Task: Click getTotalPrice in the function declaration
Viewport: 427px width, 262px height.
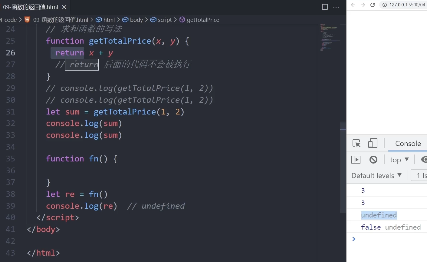Action: pos(120,41)
